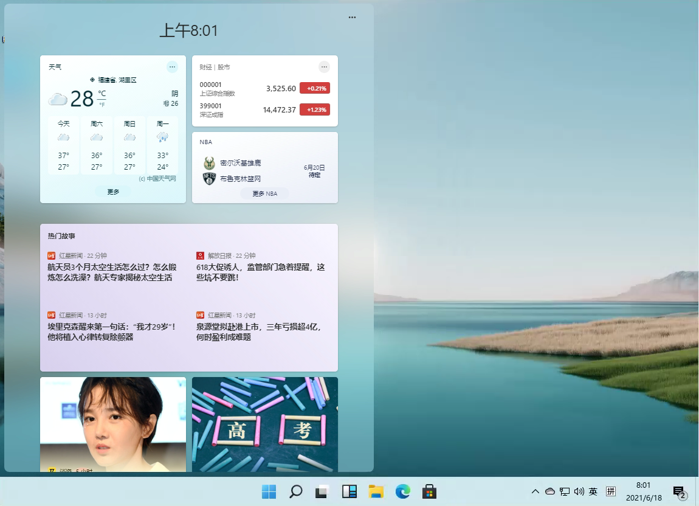Click the 更多 NBA button

(x=264, y=193)
